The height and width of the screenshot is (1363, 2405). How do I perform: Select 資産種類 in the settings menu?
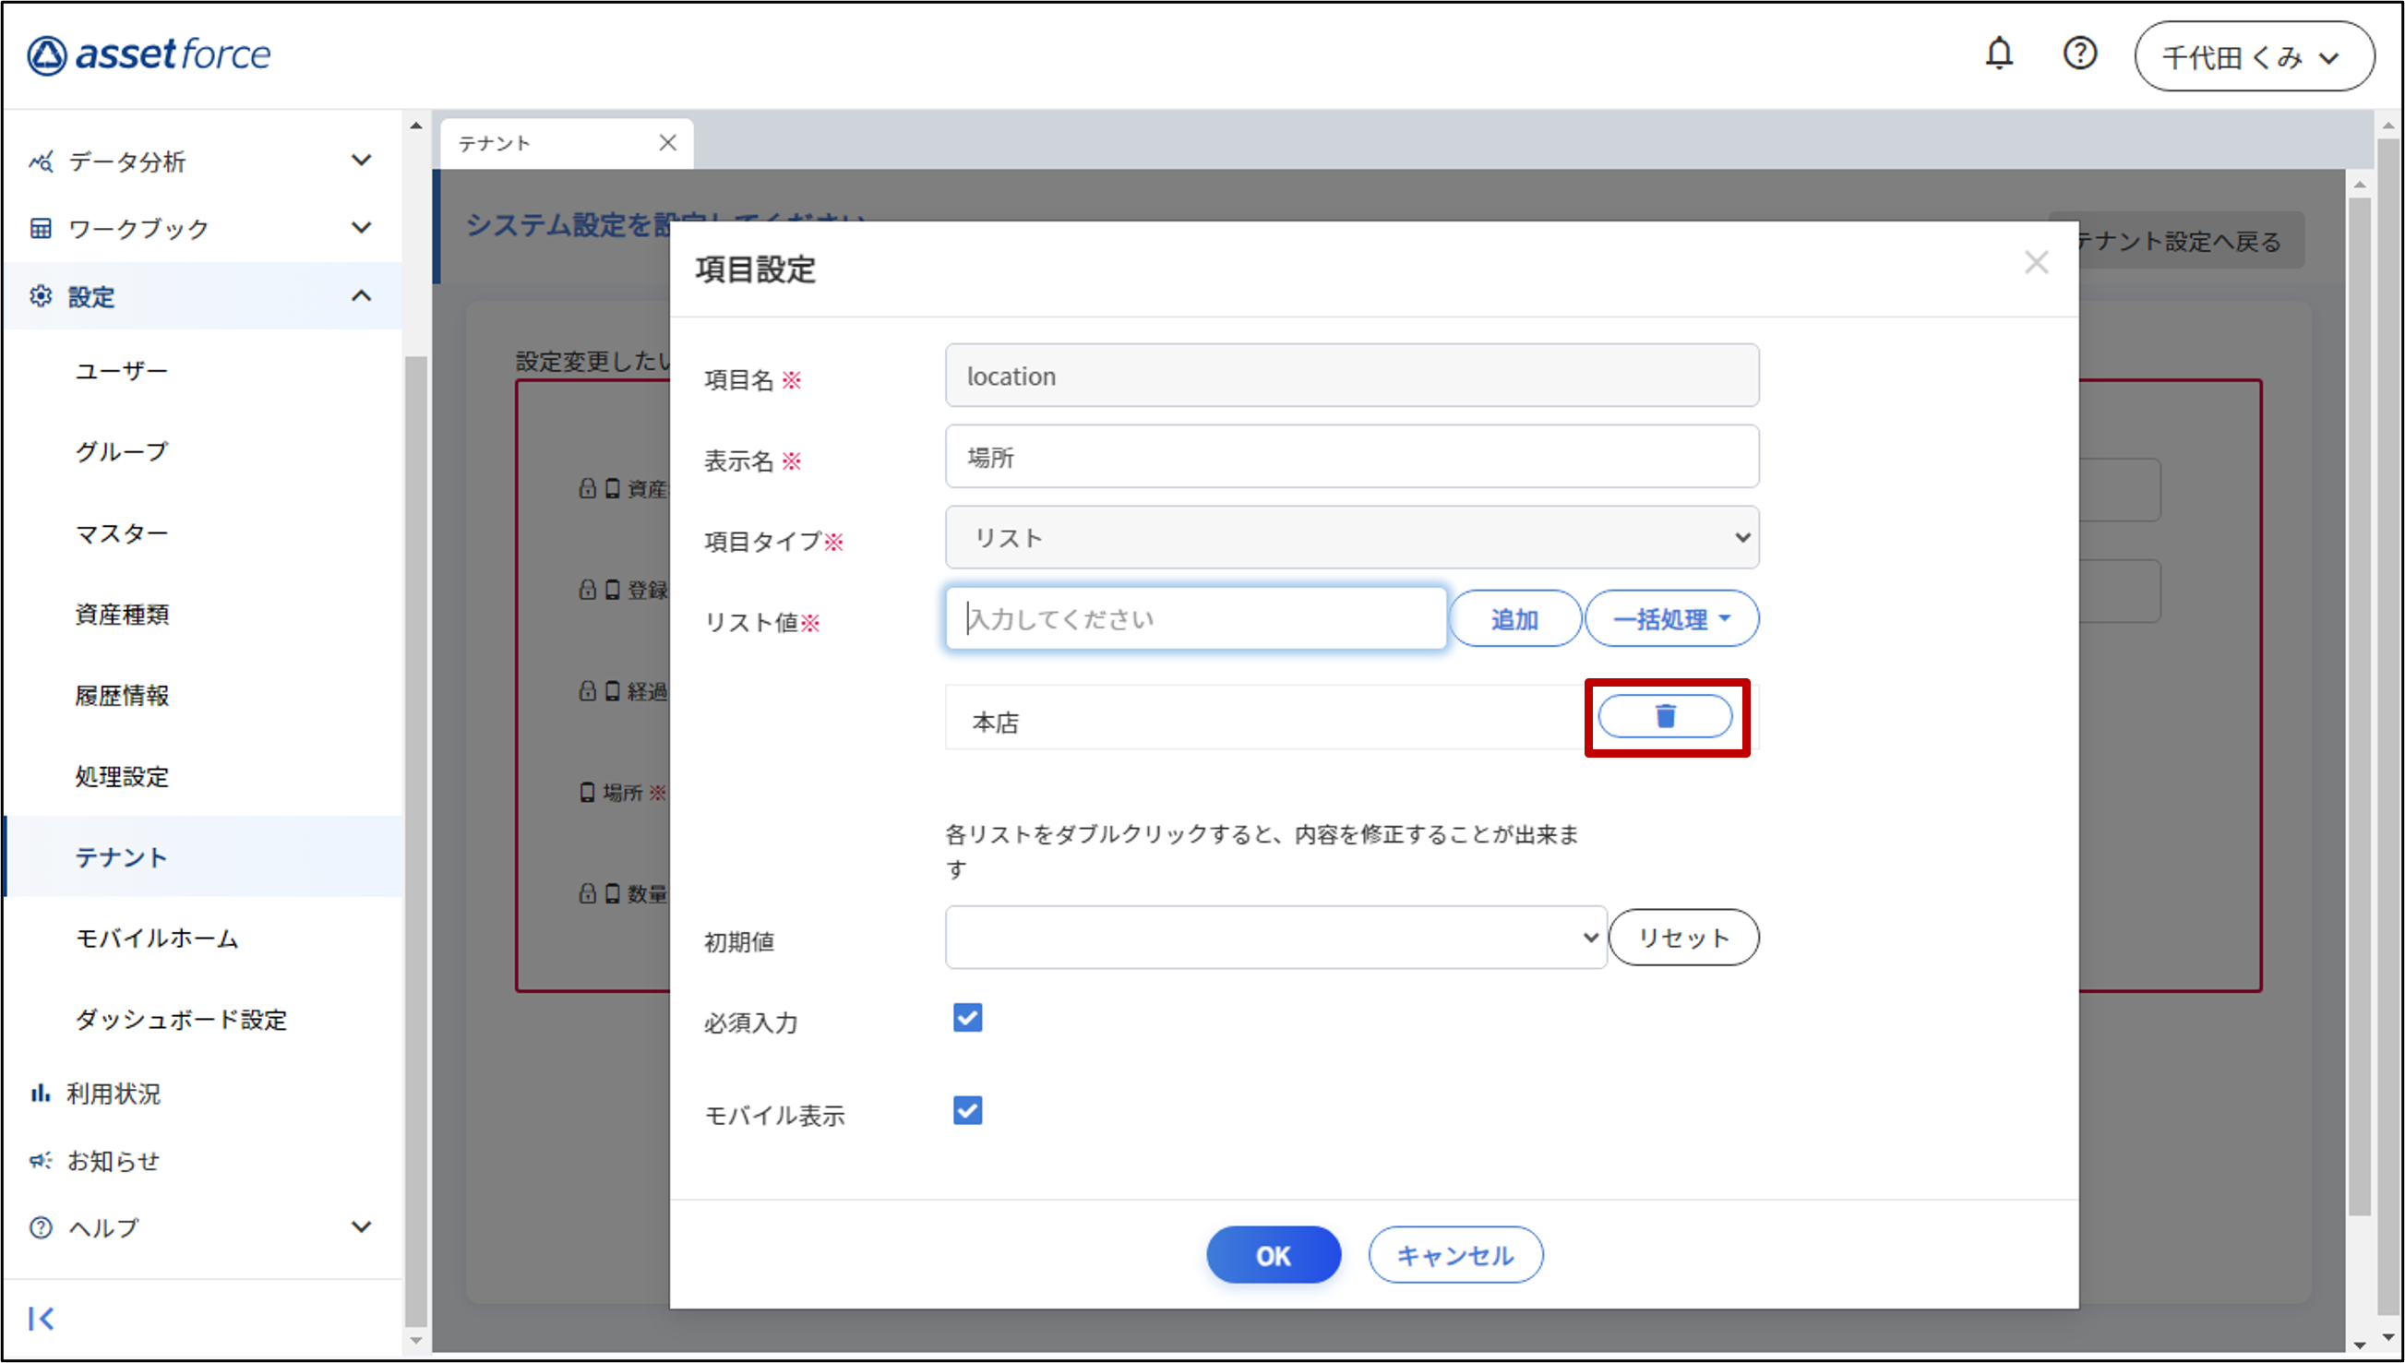click(122, 614)
